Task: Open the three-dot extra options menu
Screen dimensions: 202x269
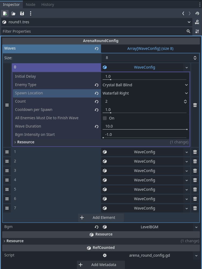Action: 31,13
